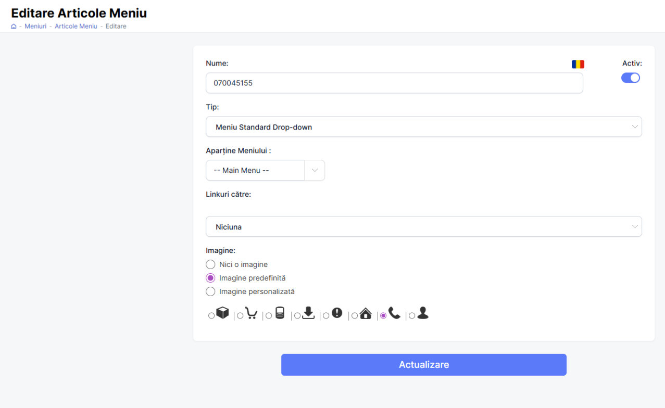Viewport: 665px width, 408px height.
Task: Expand the Aparține Meniului selector
Action: [265, 170]
